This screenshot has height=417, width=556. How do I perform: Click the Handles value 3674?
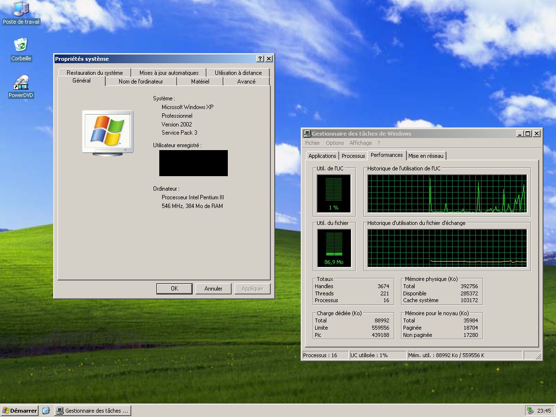(383, 286)
